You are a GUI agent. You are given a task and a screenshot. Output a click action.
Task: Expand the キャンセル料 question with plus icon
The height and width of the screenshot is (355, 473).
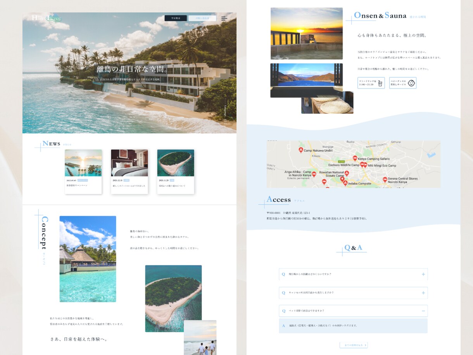coord(423,293)
